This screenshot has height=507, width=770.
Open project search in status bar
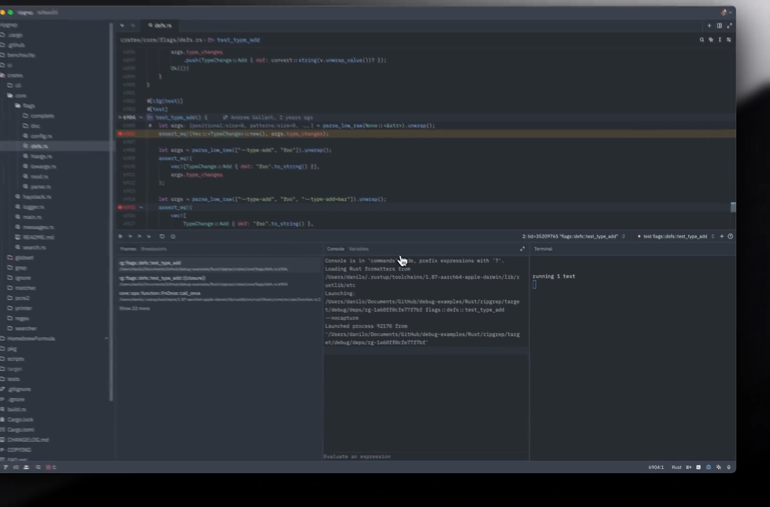pos(38,467)
